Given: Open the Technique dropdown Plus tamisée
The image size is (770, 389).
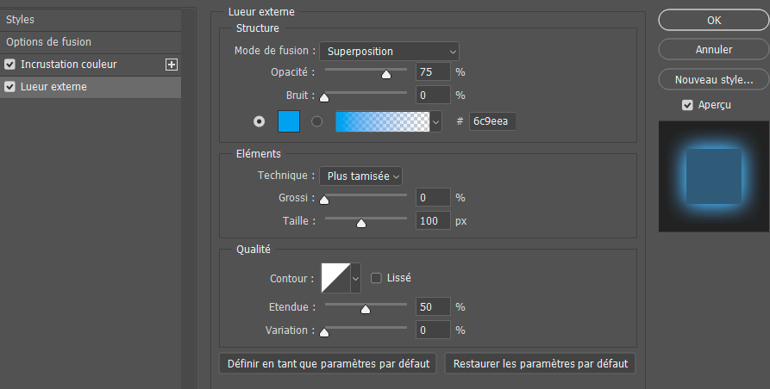Looking at the screenshot, I should [x=360, y=176].
